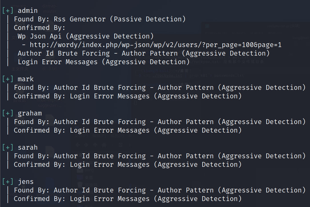Click the [+] marker beside graham
The height and width of the screenshot is (207, 310).
(8, 113)
